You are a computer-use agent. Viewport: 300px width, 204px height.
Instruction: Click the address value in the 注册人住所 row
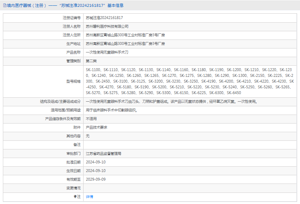[x=125, y=35]
